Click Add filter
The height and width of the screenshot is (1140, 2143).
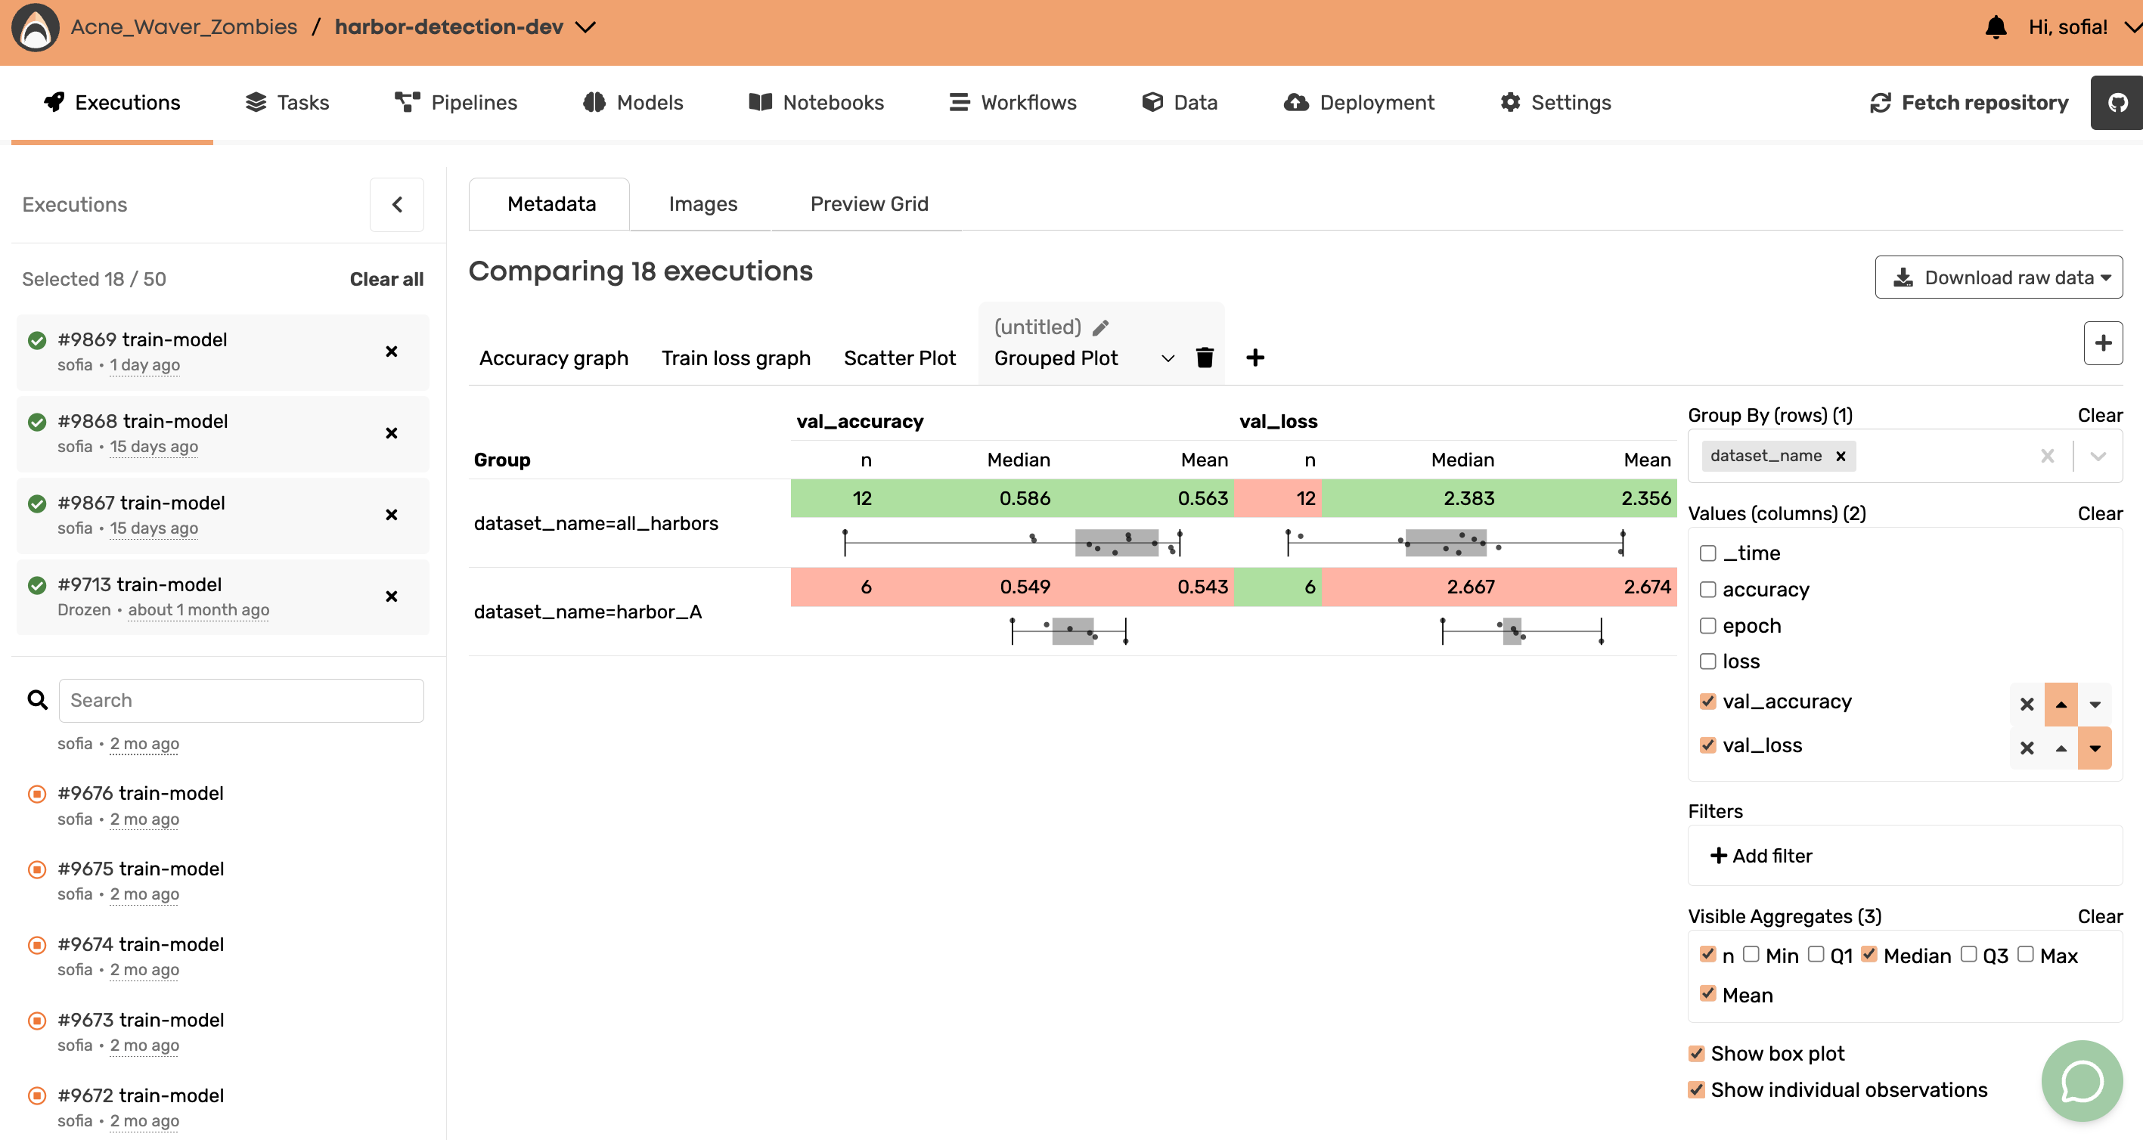tap(1760, 856)
